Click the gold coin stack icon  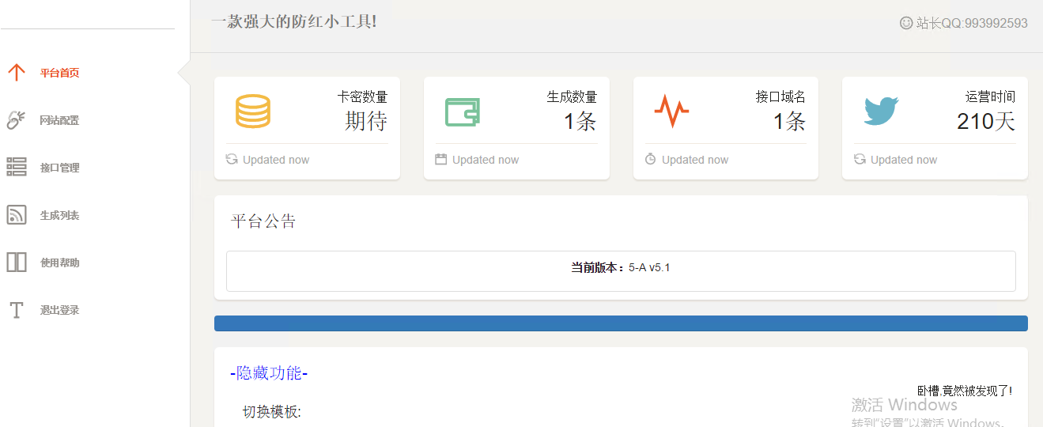point(252,111)
